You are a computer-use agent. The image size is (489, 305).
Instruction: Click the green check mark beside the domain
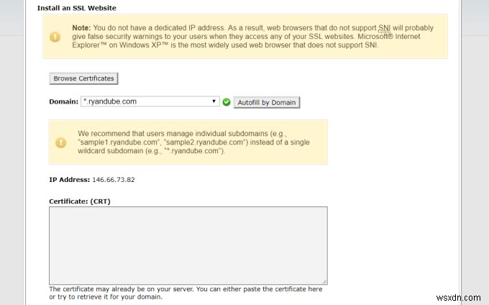pos(227,102)
